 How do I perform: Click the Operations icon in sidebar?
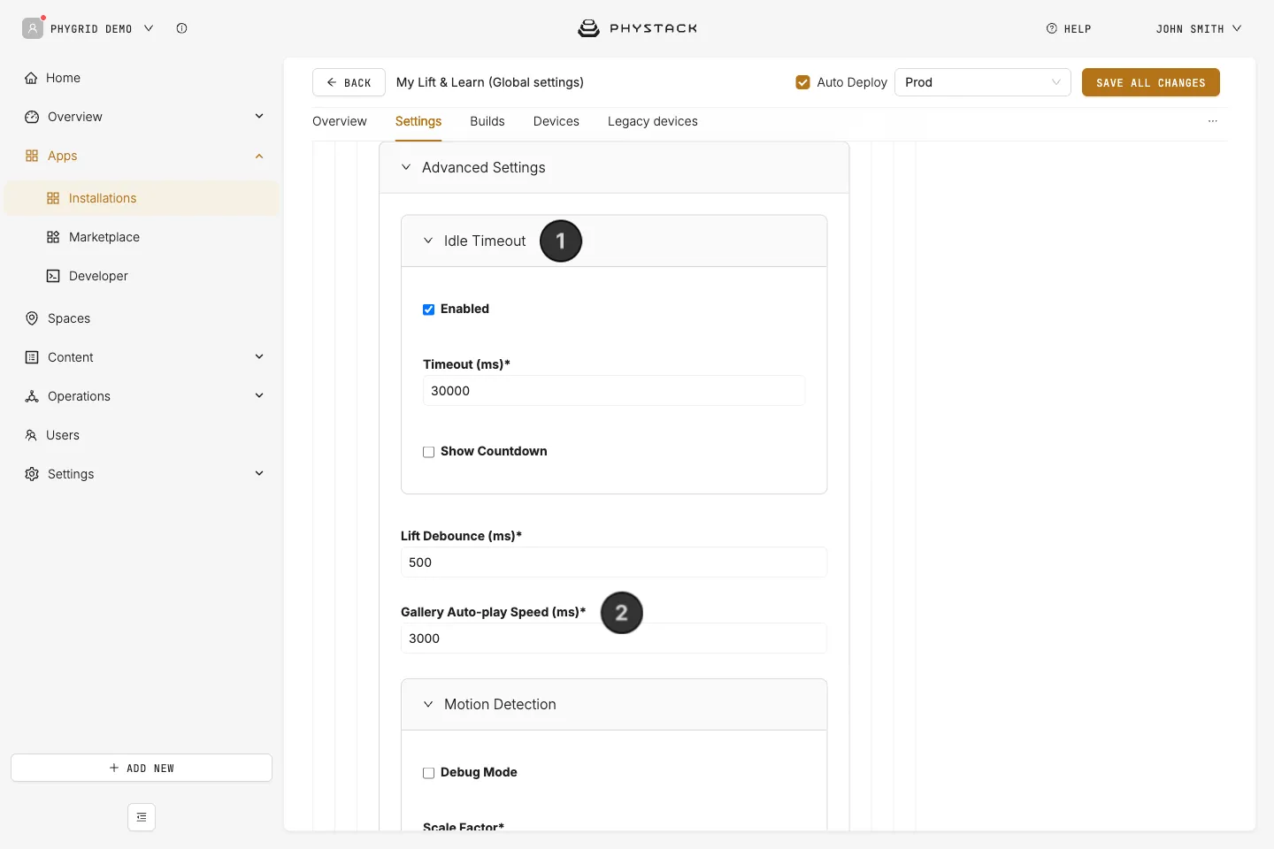click(x=32, y=396)
